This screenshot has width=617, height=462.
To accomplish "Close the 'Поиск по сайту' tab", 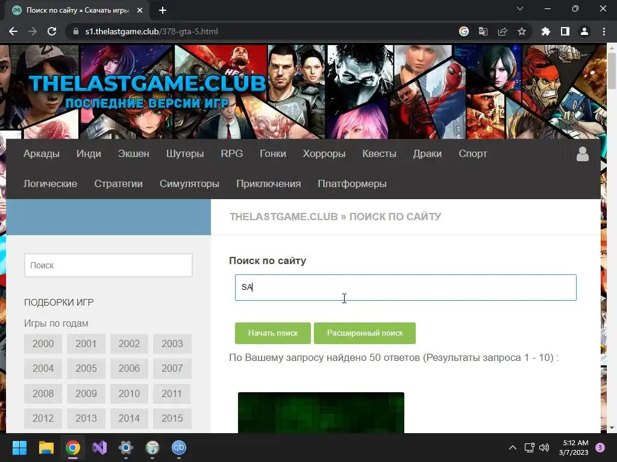I will pyautogui.click(x=140, y=11).
